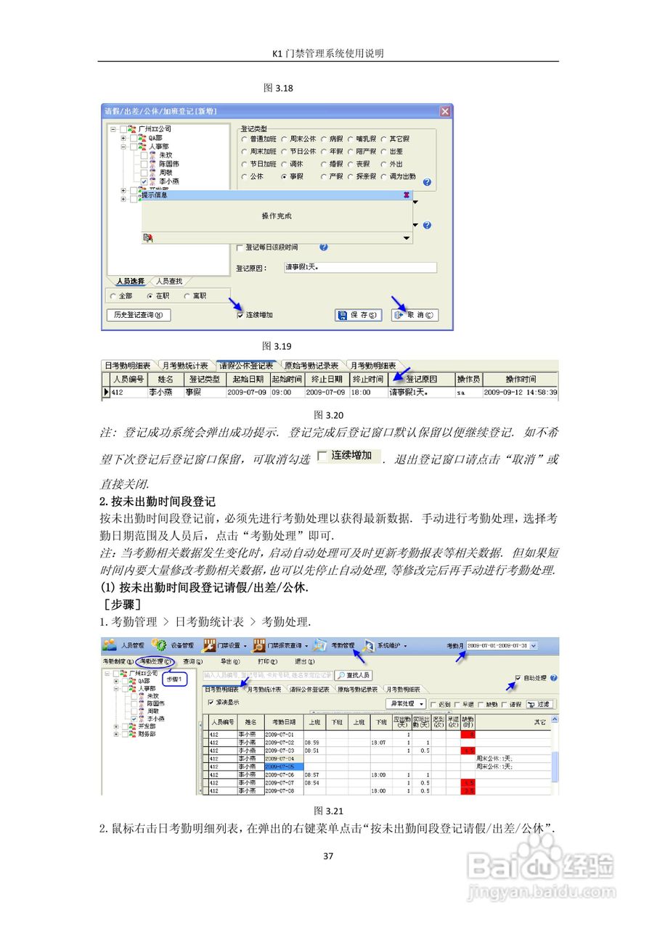The image size is (657, 929).
Task: Click the 保存(S) button
Action: click(359, 315)
